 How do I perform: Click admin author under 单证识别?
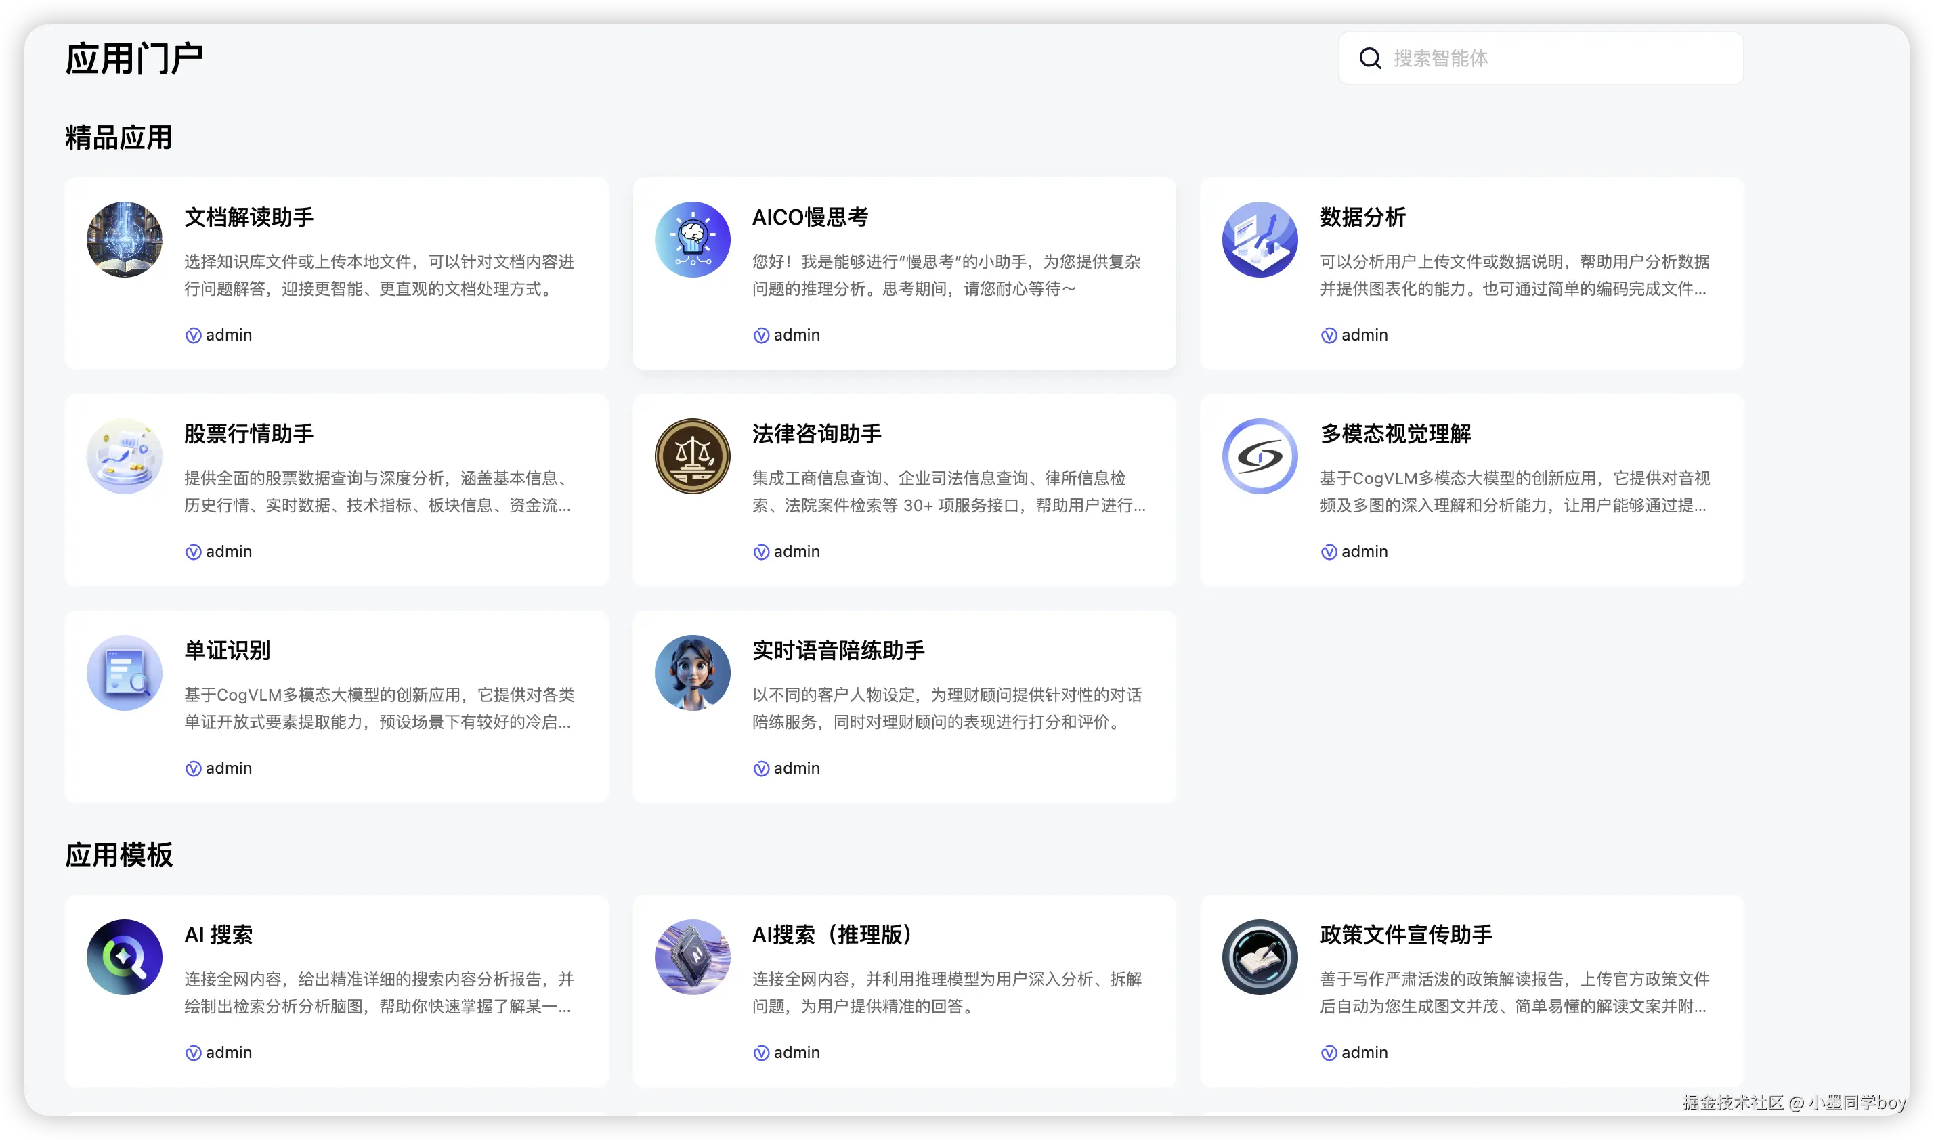(228, 768)
